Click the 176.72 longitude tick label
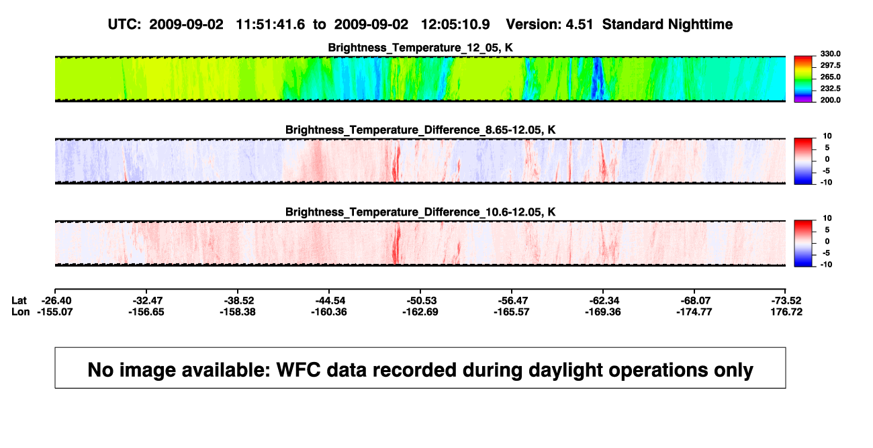This screenshot has width=873, height=448. click(x=786, y=312)
